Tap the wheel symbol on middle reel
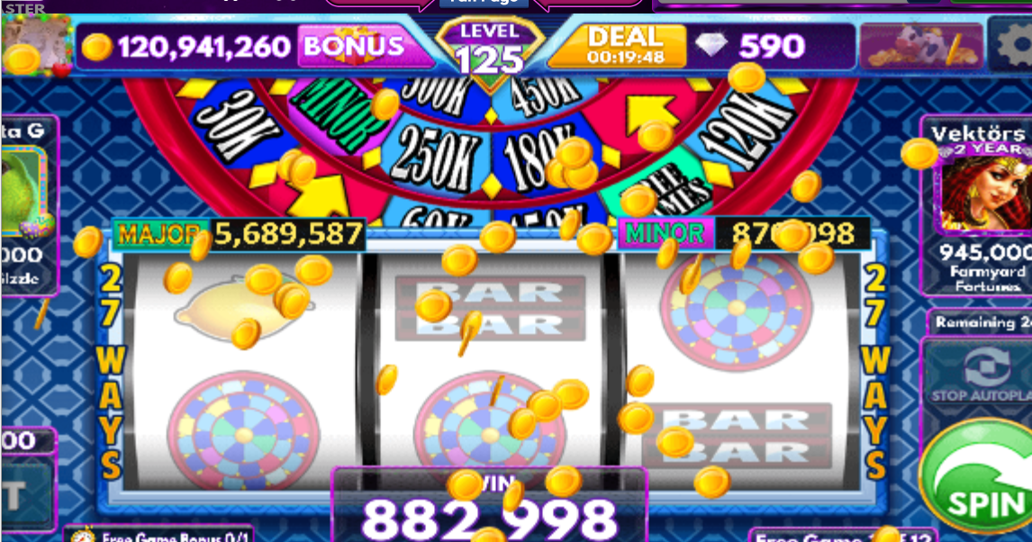The height and width of the screenshot is (542, 1032). tap(490, 434)
